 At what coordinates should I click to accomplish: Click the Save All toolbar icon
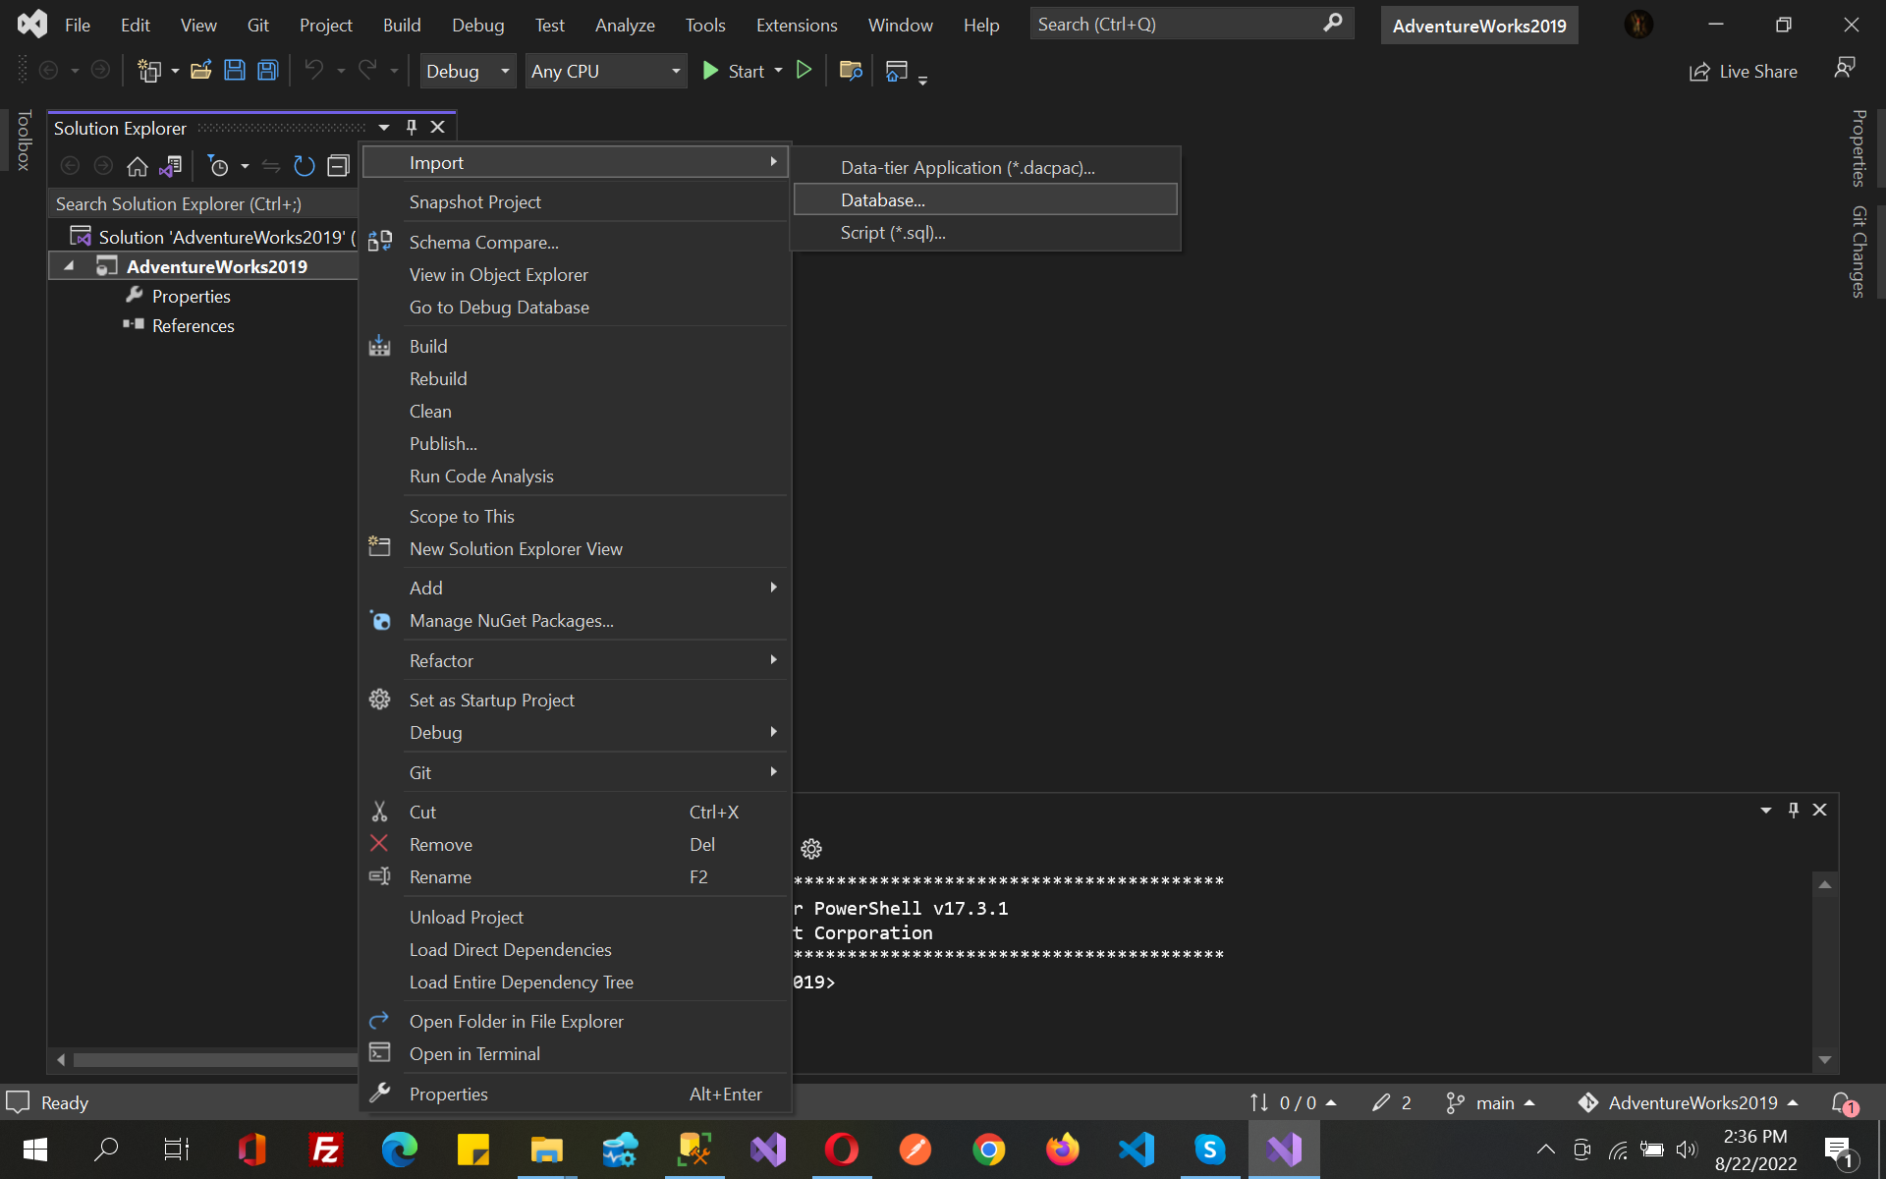(266, 70)
